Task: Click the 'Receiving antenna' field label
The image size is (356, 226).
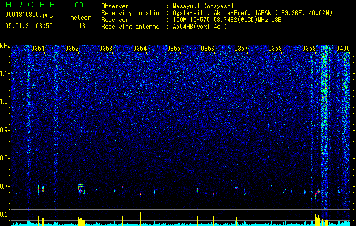Action: pos(130,27)
